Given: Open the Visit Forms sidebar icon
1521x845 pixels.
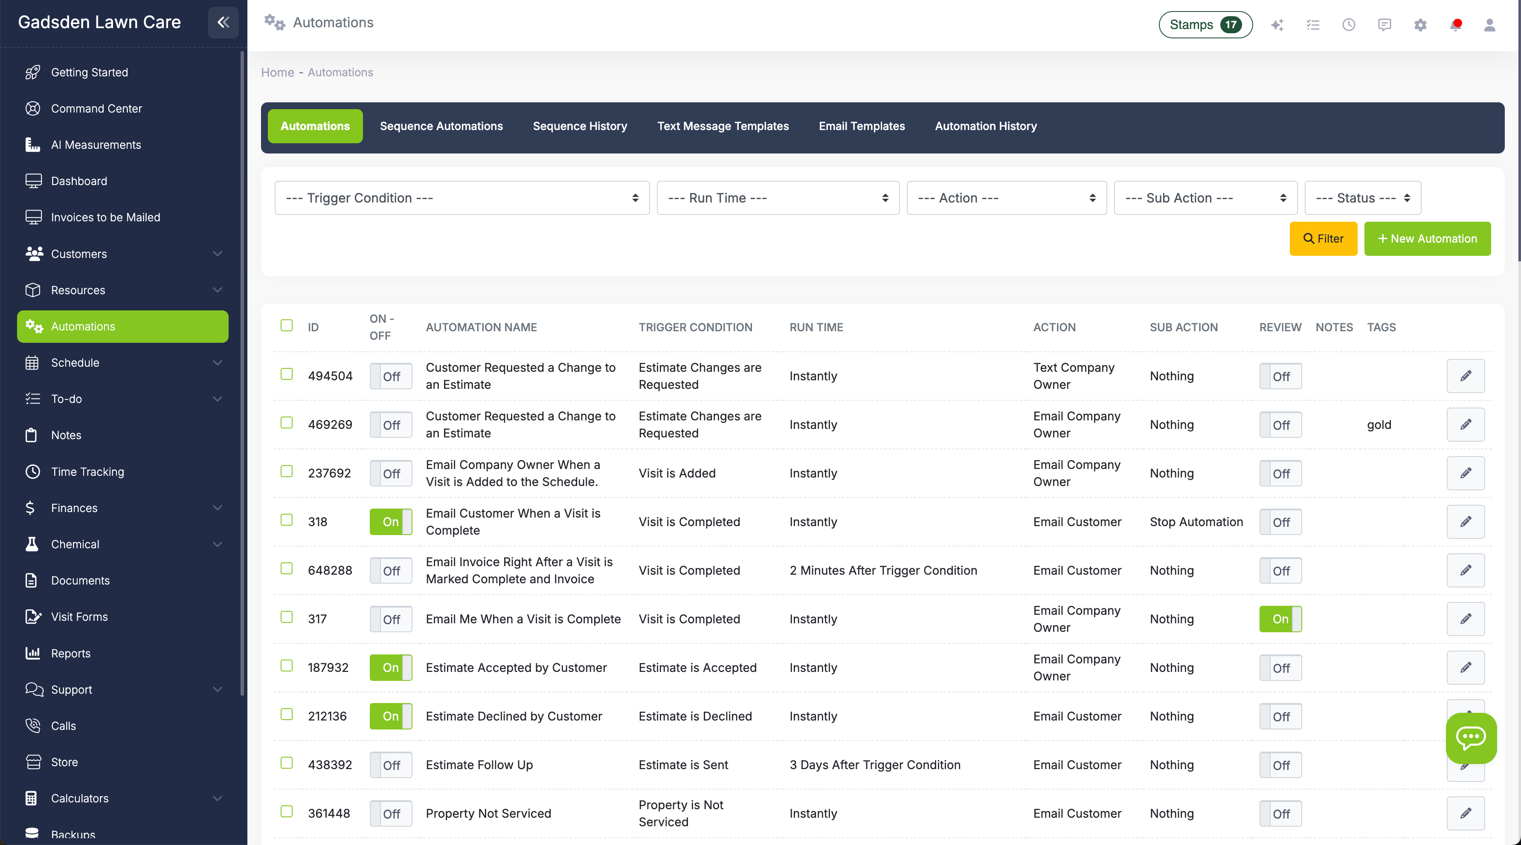Looking at the screenshot, I should (33, 616).
